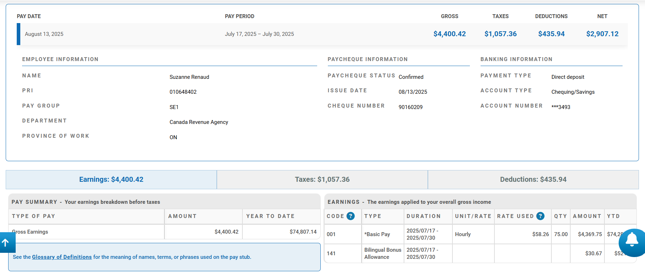Viewport: 645px width, 278px height.
Task: Click the scroll-to-top arrow button
Action: coord(6,242)
